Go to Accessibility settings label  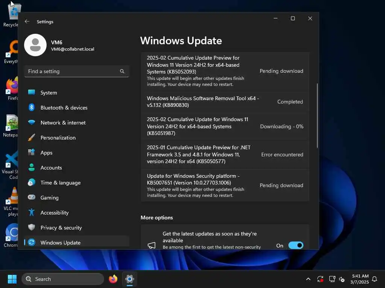55,213
